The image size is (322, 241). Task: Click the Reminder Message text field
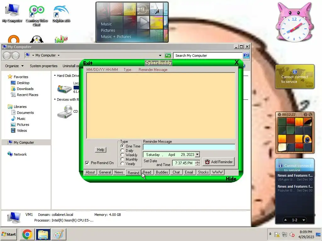pos(189,147)
